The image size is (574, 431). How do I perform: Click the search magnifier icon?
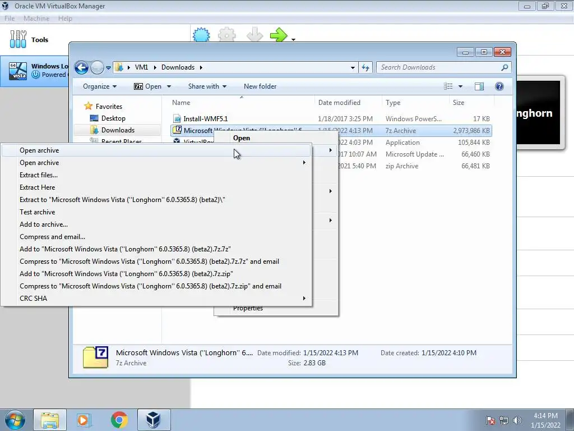click(x=504, y=67)
